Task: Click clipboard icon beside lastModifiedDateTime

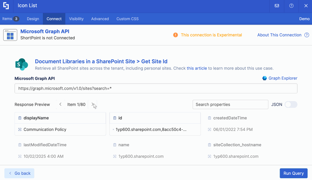Action: [20, 145]
